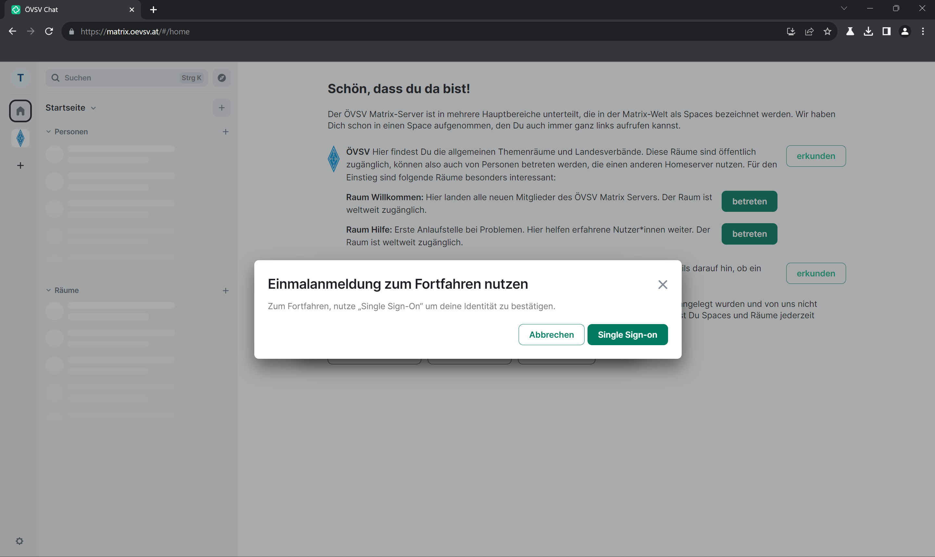Click betreten for Raum Hilfe

[x=749, y=234]
